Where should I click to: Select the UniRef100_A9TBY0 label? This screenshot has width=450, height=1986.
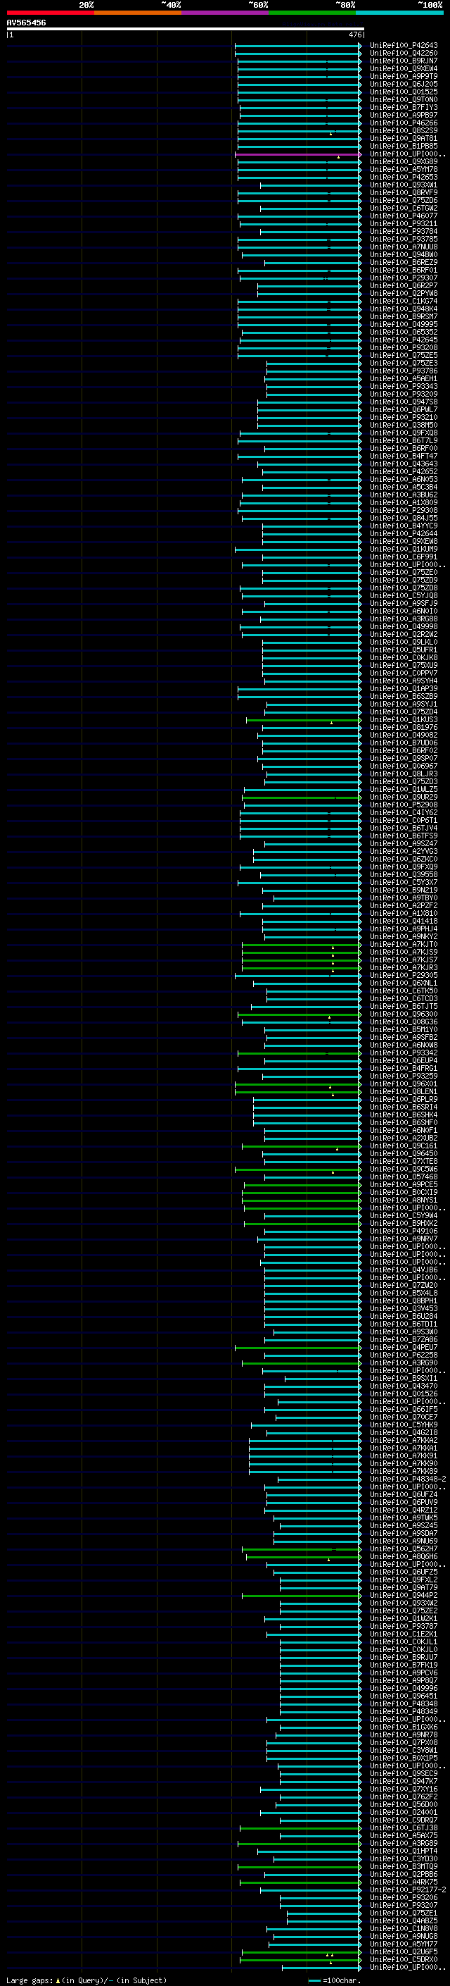point(404,898)
